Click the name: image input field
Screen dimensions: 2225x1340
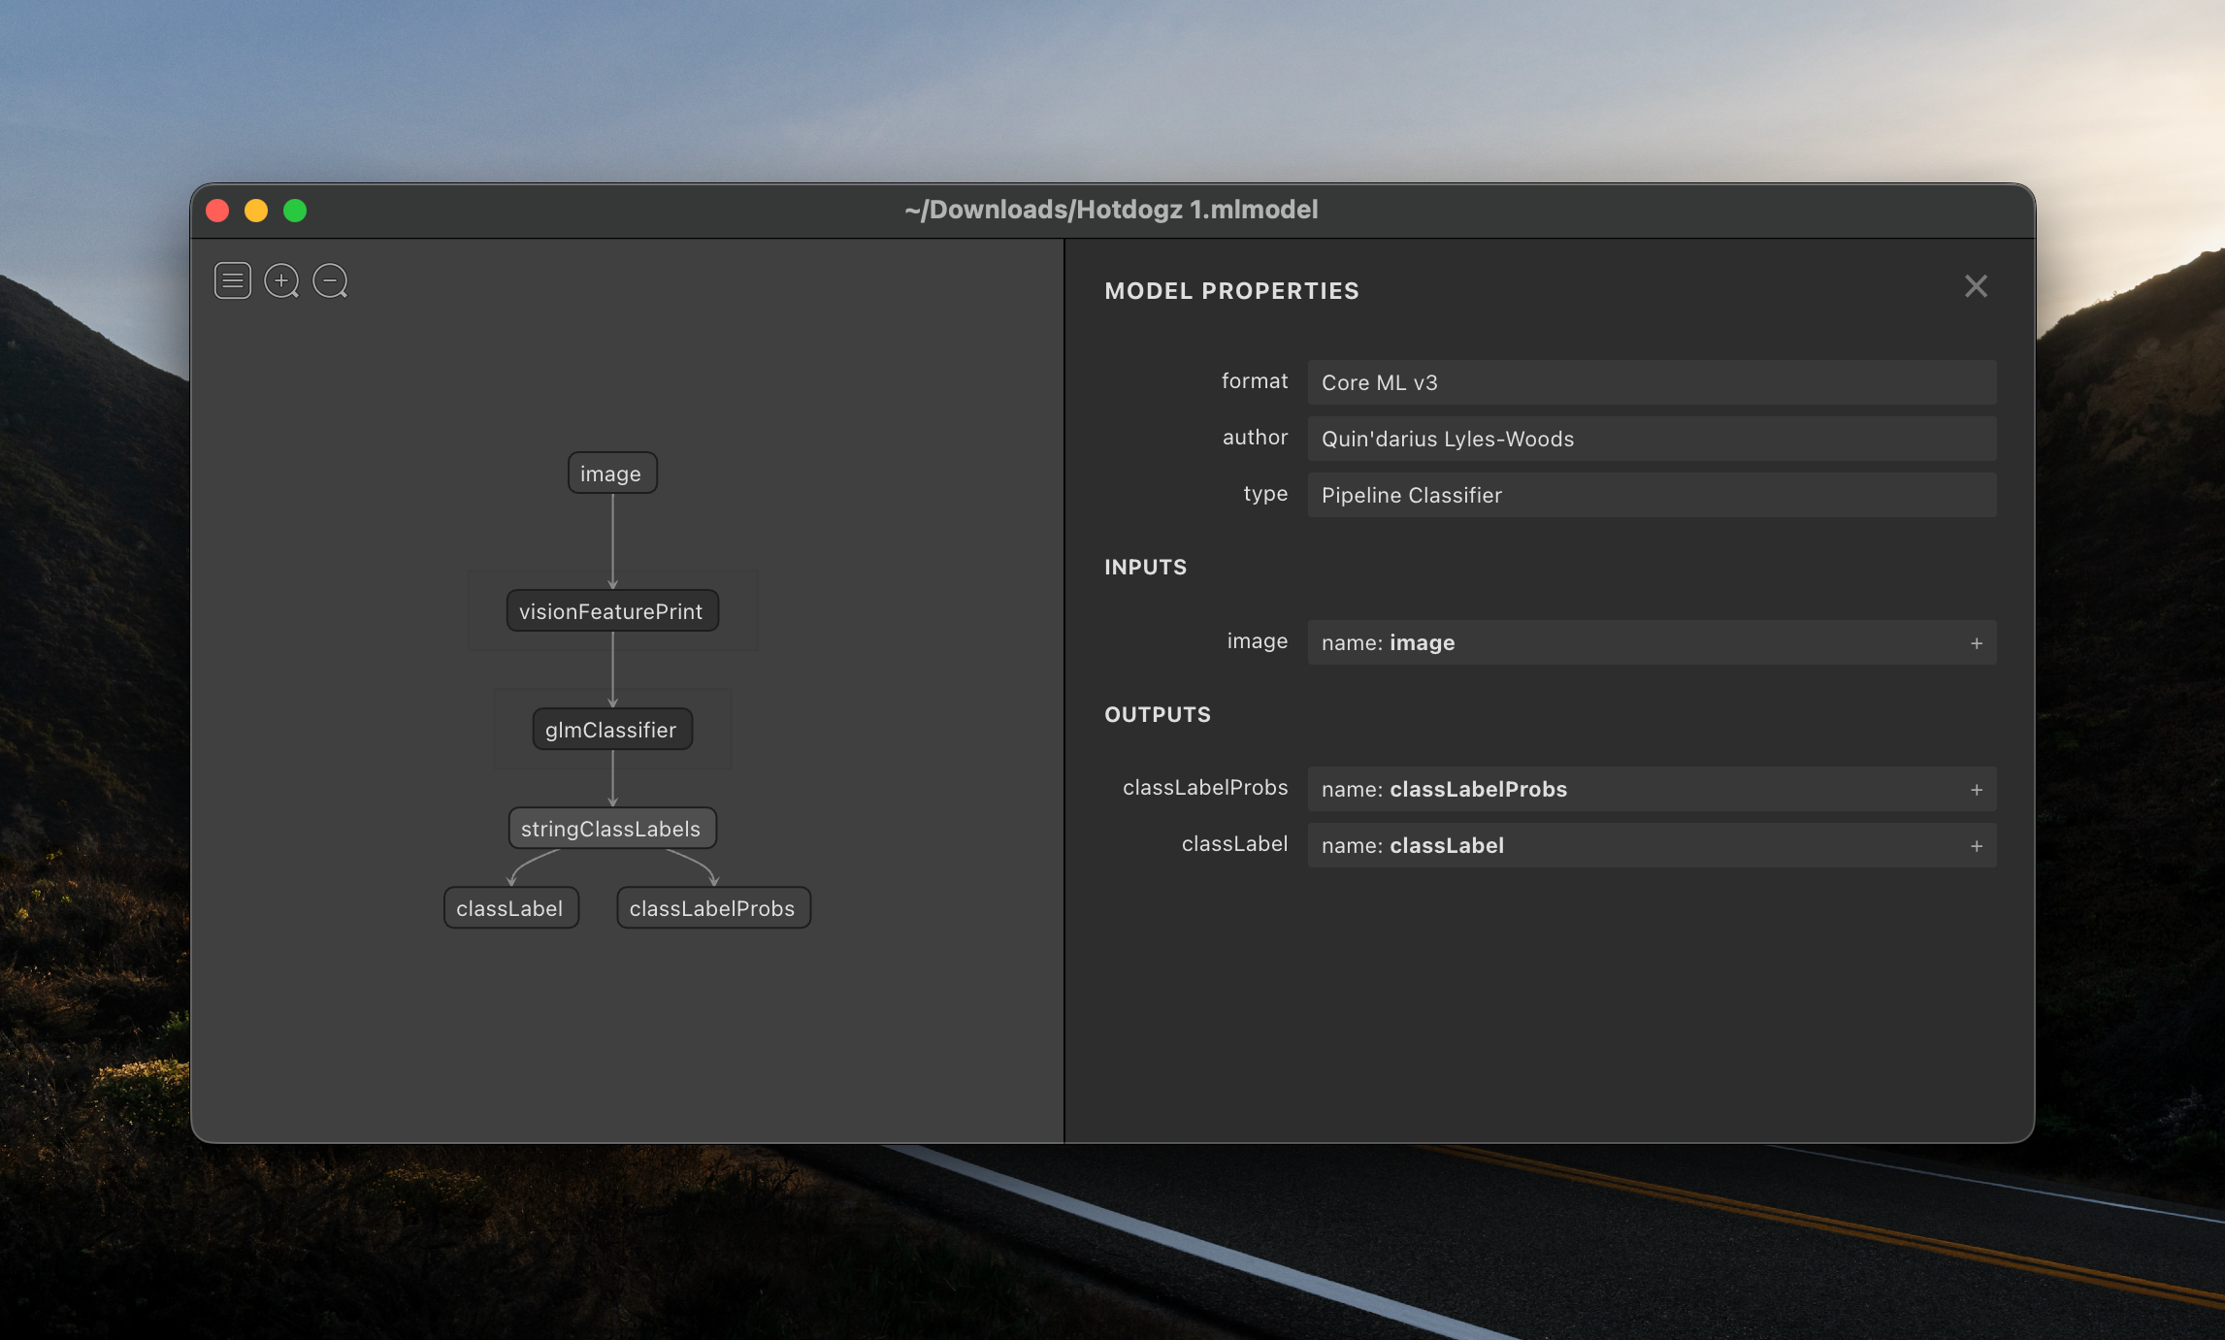pyautogui.click(x=1630, y=642)
